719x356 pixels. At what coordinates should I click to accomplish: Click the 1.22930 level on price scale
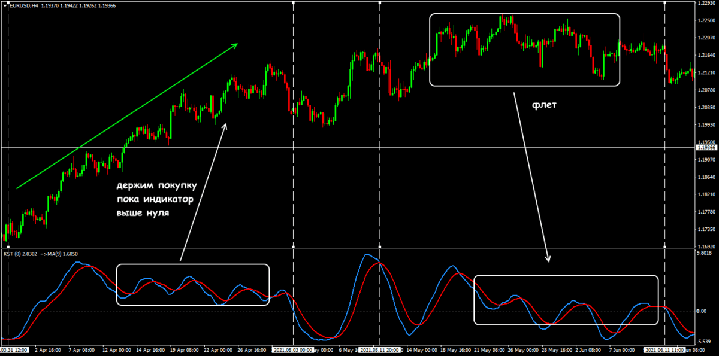(707, 4)
